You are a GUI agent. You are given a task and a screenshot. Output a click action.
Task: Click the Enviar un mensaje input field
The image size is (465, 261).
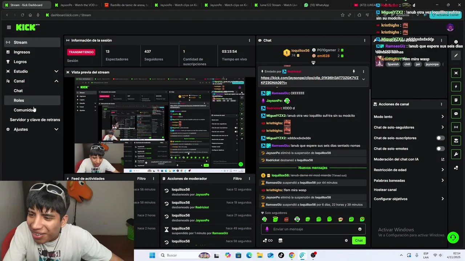[313, 229]
